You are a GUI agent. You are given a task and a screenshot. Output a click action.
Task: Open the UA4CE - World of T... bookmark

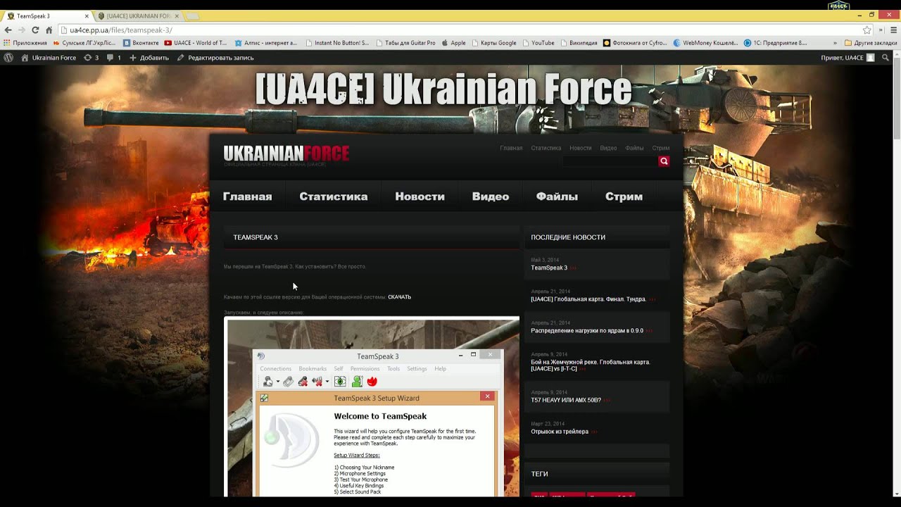[195, 43]
